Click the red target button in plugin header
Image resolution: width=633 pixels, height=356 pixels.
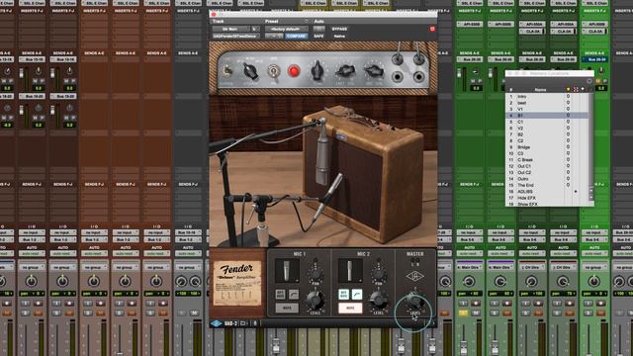click(x=432, y=29)
